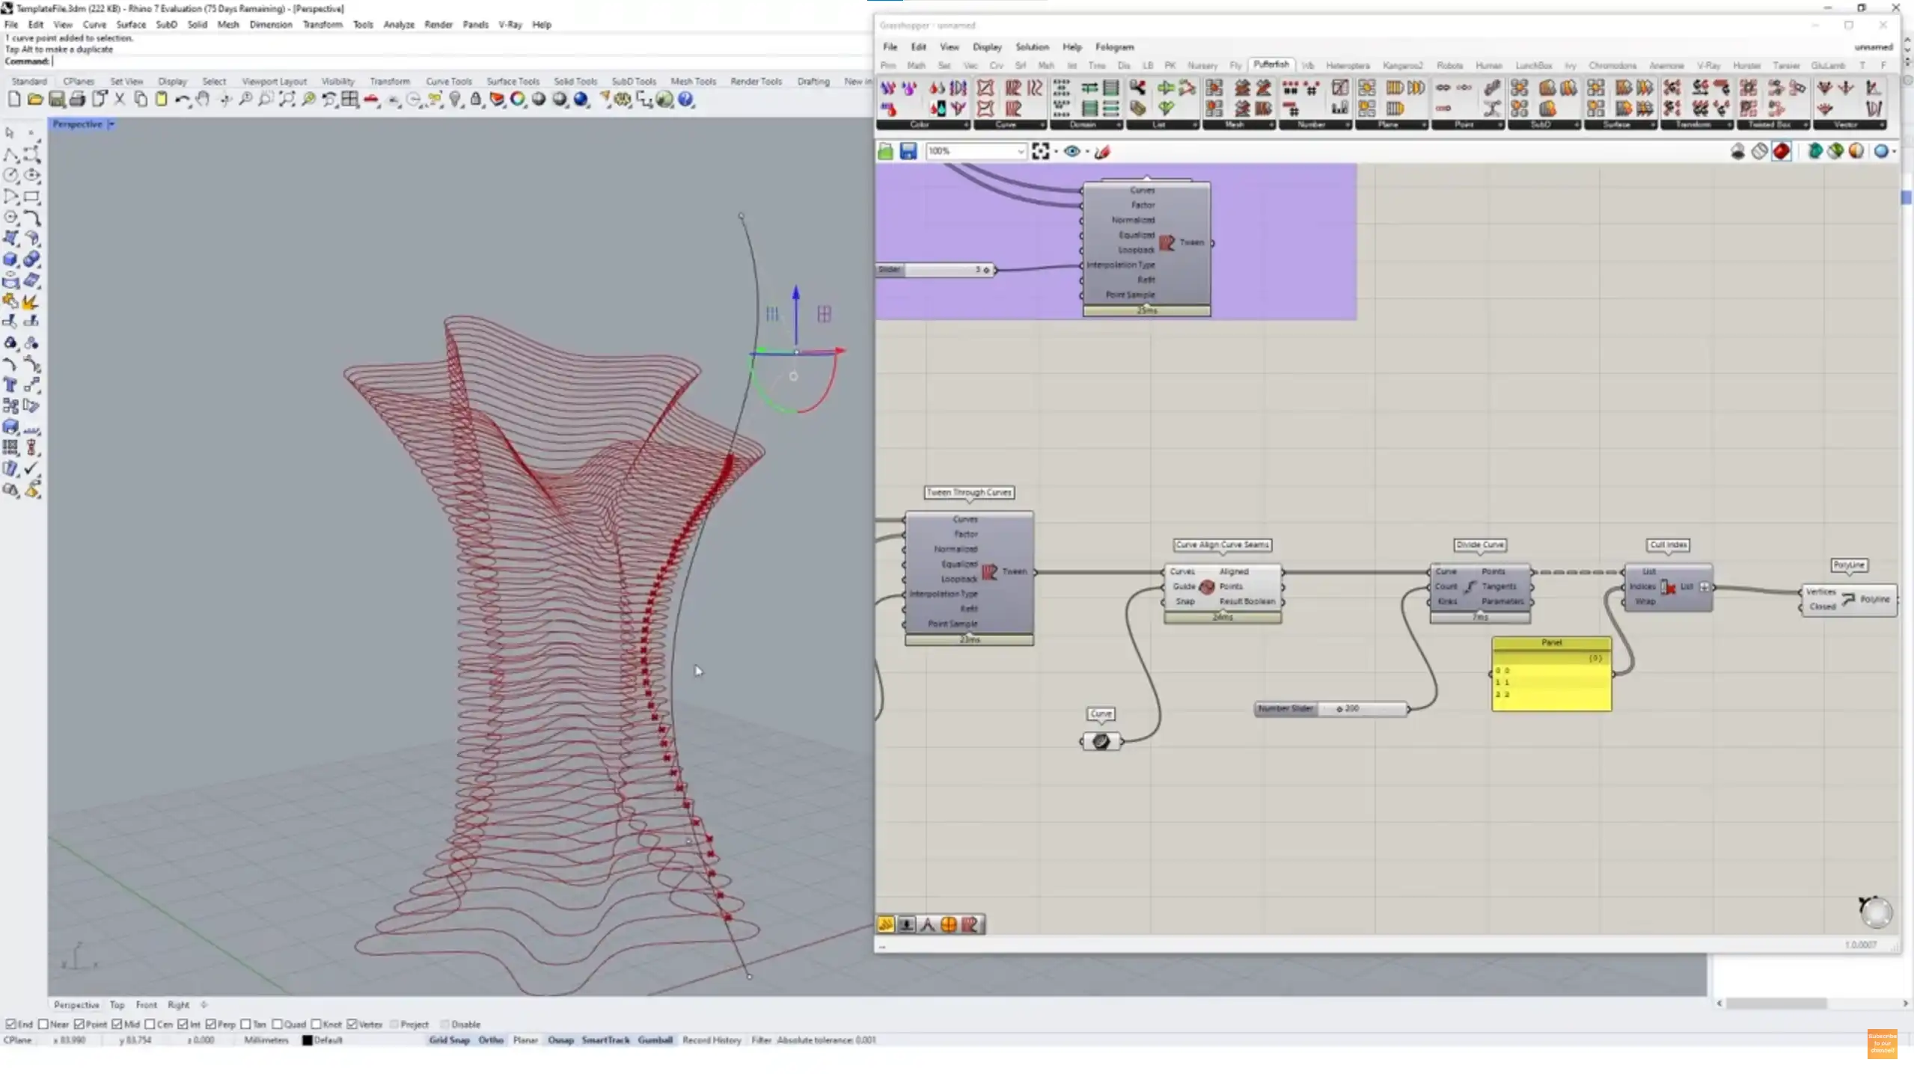Enable the Quad osnap checkbox
Image resolution: width=1914 pixels, height=1074 pixels.
click(x=277, y=1024)
